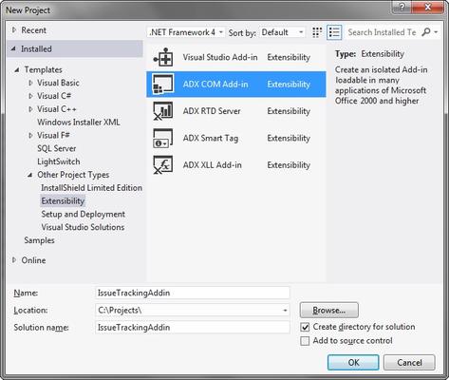Screen dimensions: 449x380
Task: Open the .NET Framework 4 dropdown
Action: pyautogui.click(x=186, y=32)
